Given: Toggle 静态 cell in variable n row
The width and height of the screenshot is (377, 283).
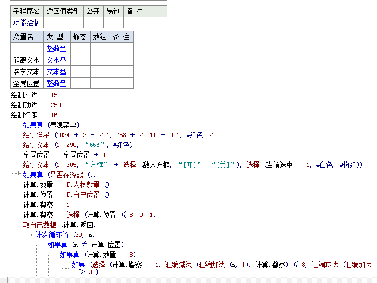Looking at the screenshot, I should click(x=80, y=48).
